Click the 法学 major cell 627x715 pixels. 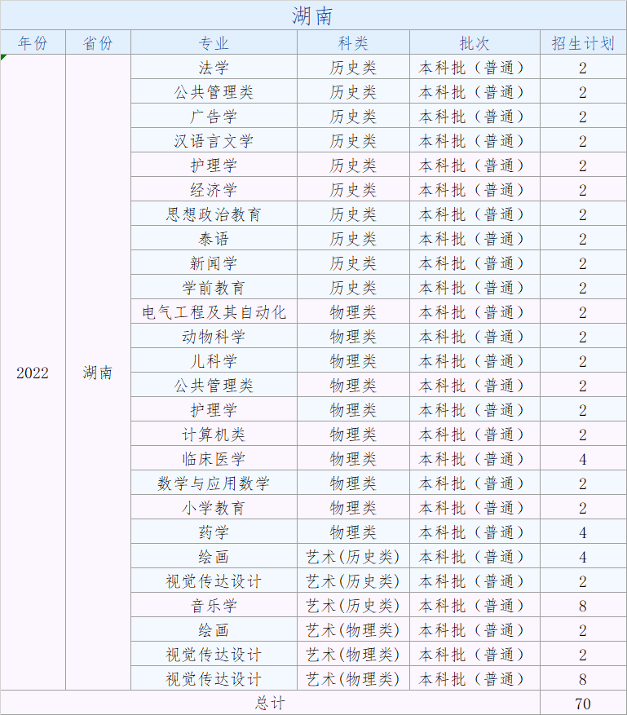(x=214, y=68)
